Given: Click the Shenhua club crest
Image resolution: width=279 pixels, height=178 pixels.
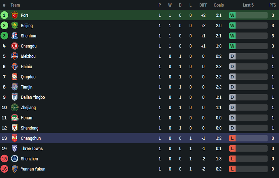Looking at the screenshot, I should point(14,36).
